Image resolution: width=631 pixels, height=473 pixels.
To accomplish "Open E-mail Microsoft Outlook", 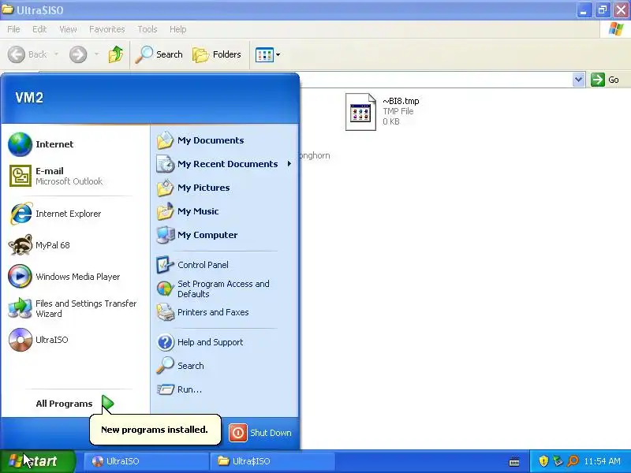I will (x=76, y=176).
